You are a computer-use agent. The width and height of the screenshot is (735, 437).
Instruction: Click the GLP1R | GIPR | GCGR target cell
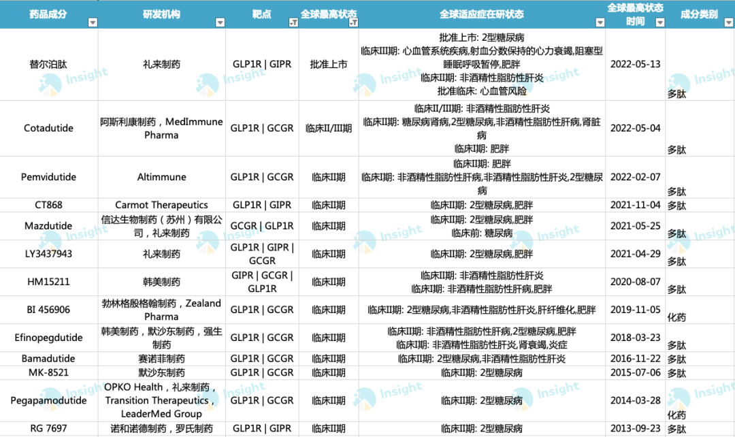(x=262, y=254)
